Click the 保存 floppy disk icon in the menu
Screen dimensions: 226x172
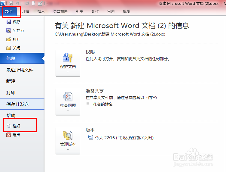(9, 22)
